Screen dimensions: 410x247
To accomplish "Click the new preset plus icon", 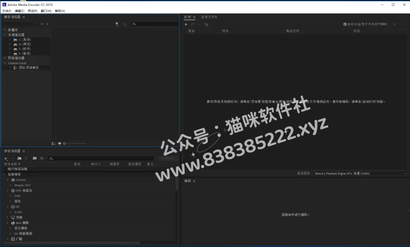I will pos(6,158).
